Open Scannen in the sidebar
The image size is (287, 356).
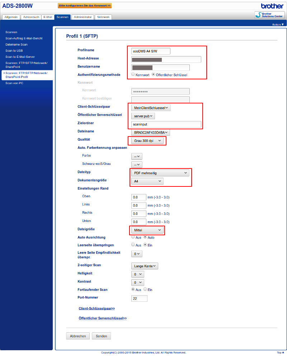(x=11, y=32)
